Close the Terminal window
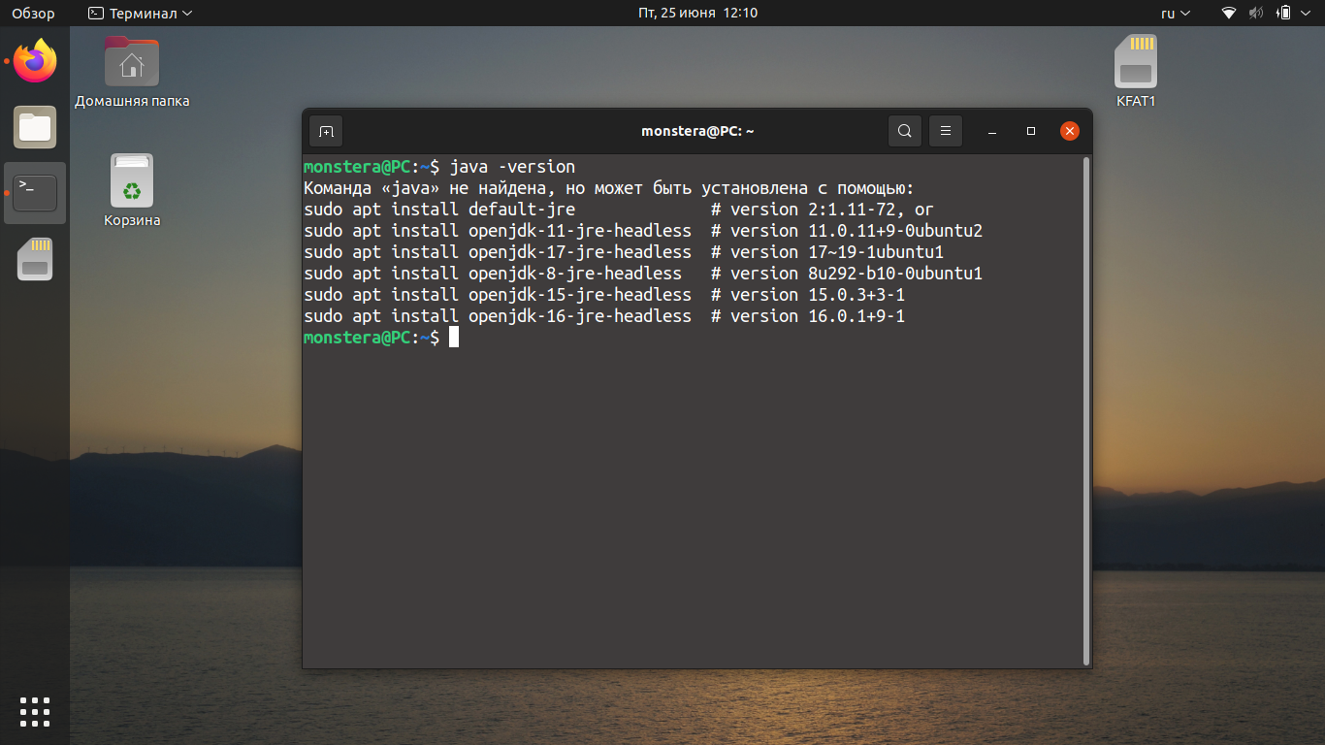 pos(1070,131)
